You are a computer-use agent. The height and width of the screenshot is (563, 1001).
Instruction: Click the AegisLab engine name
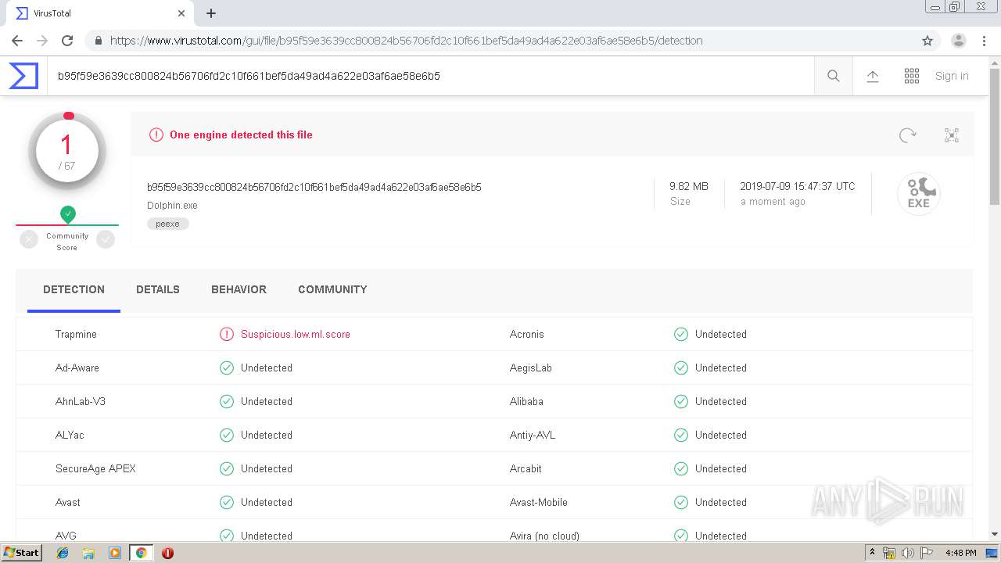531,368
